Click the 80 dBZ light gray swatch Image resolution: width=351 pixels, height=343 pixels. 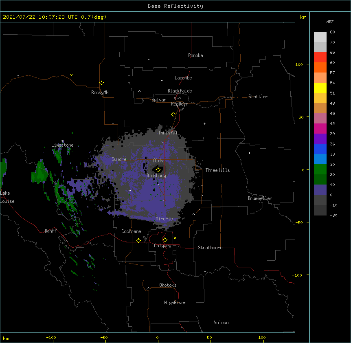click(320, 37)
